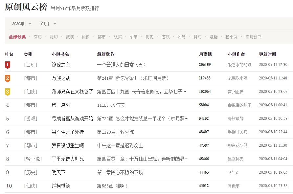293x194 pixels.
Task: Click the 「游戏」 genre tag in row 5
Action: (31, 119)
